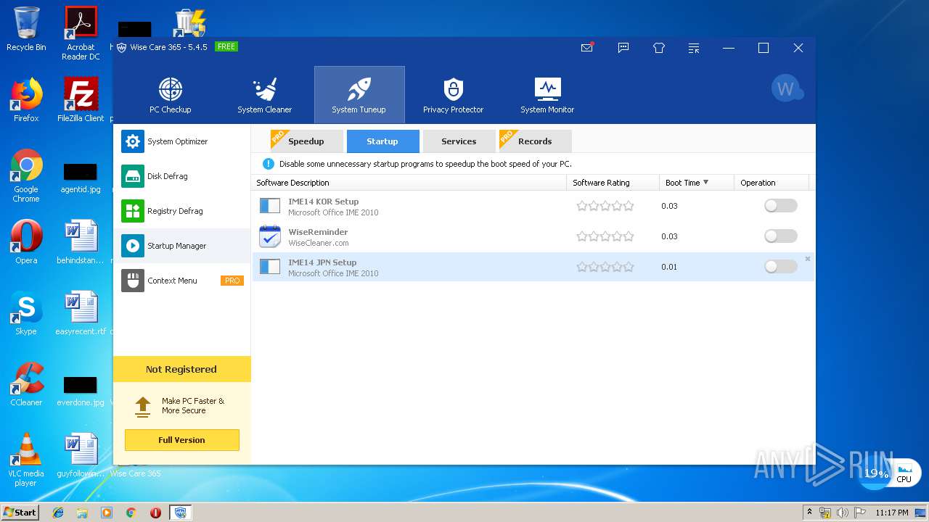The width and height of the screenshot is (929, 522).
Task: Open Internet Explorer from taskbar
Action: click(58, 513)
